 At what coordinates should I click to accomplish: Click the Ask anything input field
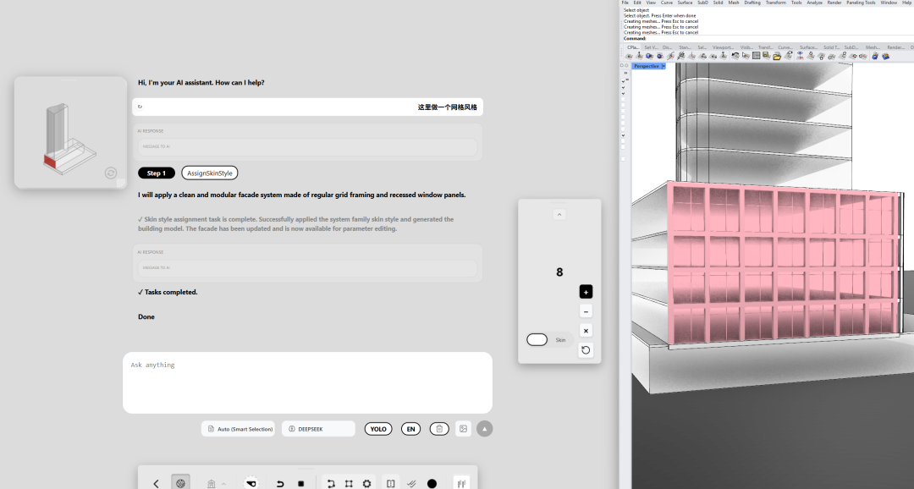tap(307, 382)
